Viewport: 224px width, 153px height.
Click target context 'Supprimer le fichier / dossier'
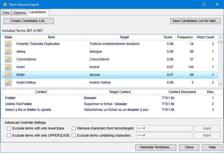point(105,104)
